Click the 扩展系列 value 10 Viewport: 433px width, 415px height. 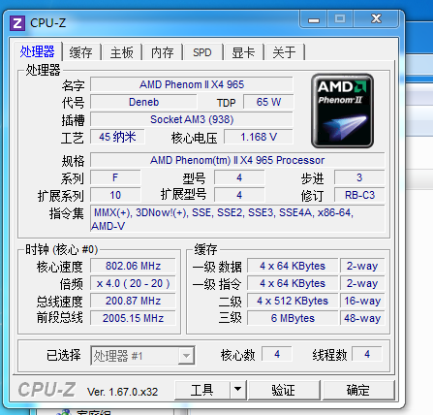[x=115, y=195]
